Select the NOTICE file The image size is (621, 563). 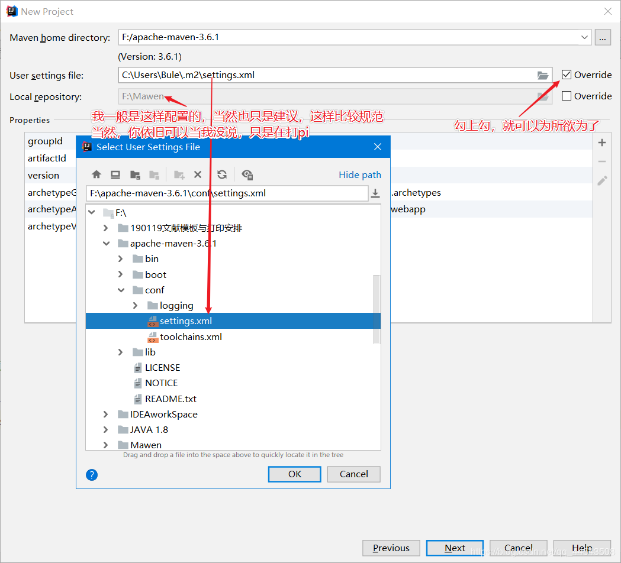tap(161, 383)
